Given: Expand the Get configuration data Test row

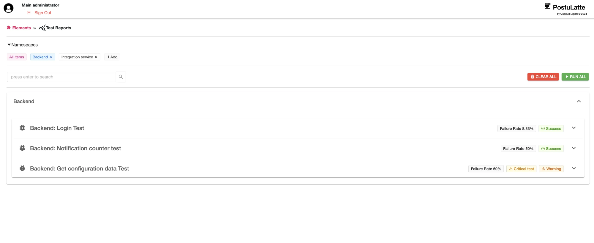Looking at the screenshot, I should click(x=574, y=168).
